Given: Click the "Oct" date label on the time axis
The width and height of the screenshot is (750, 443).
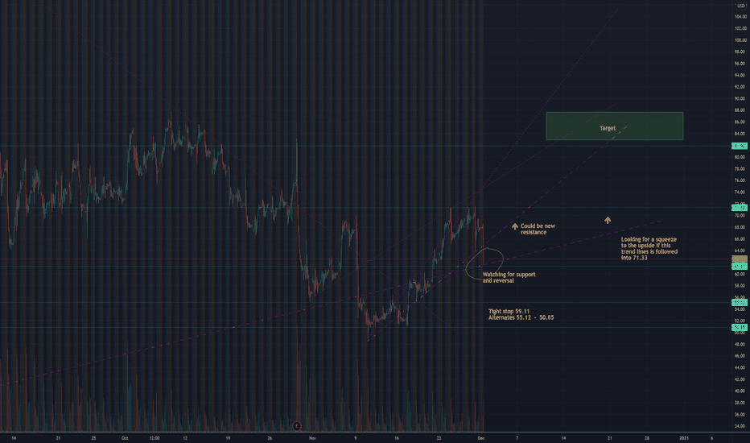Looking at the screenshot, I should (125, 437).
